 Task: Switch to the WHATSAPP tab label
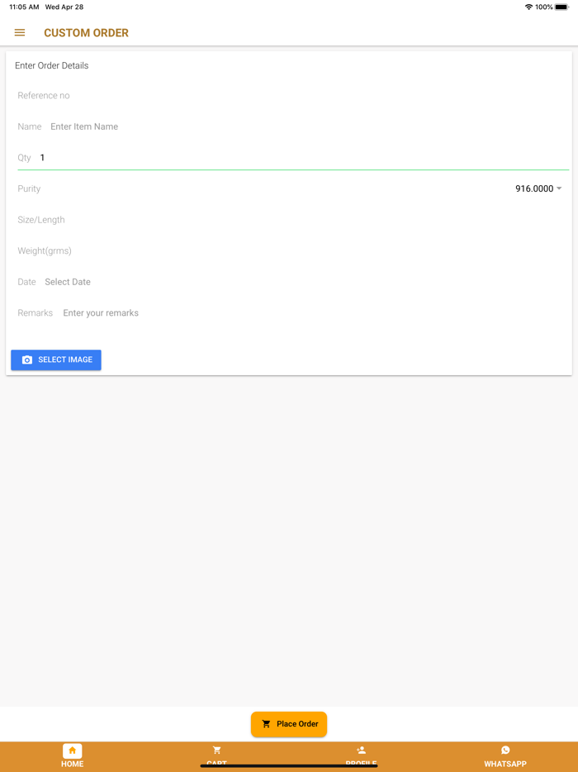tap(505, 765)
